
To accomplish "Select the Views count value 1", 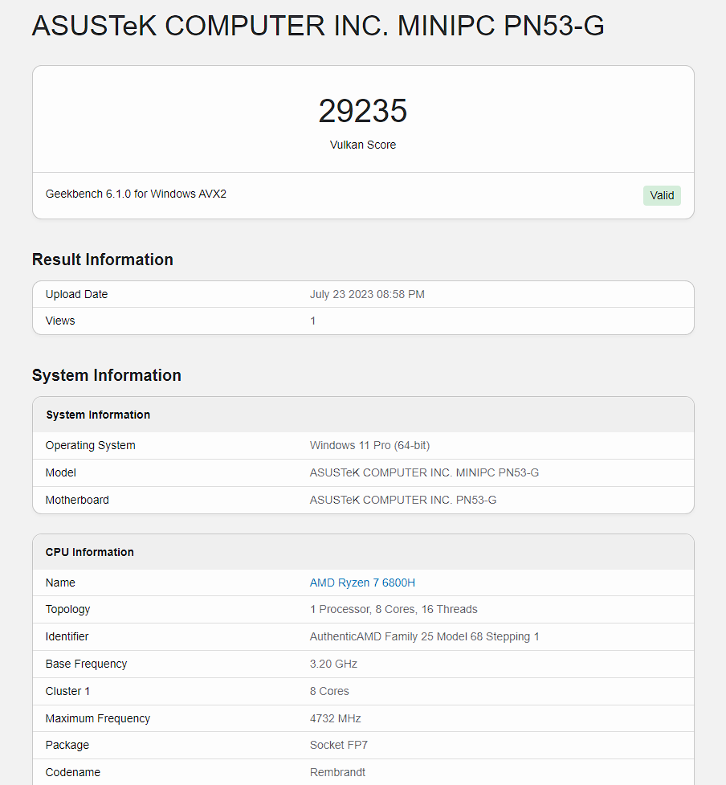I will (x=312, y=321).
